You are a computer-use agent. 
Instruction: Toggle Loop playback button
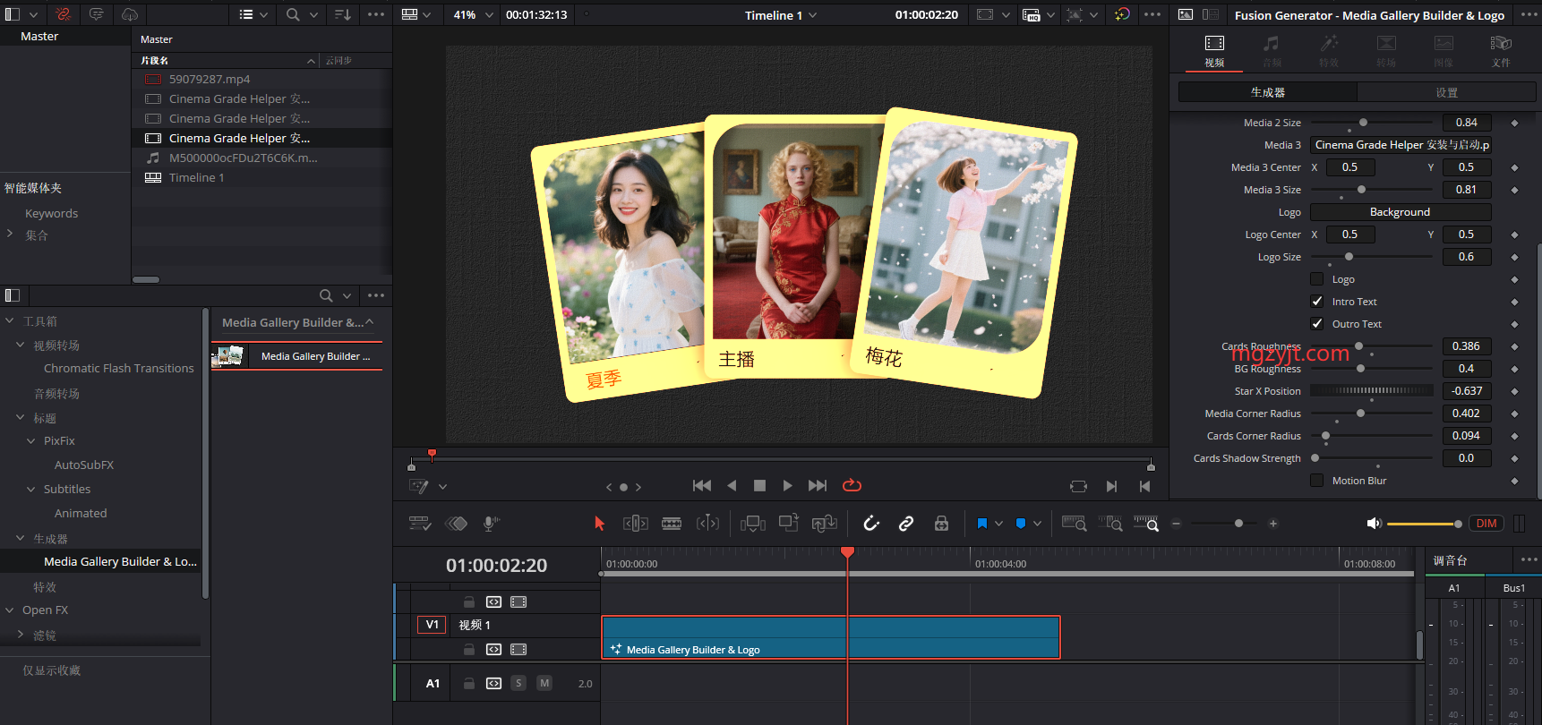click(x=852, y=485)
